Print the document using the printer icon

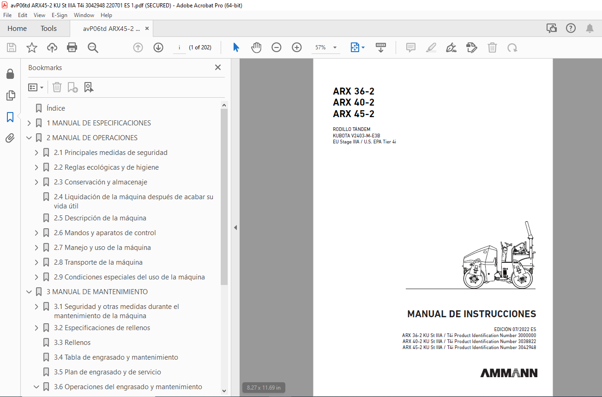(72, 47)
